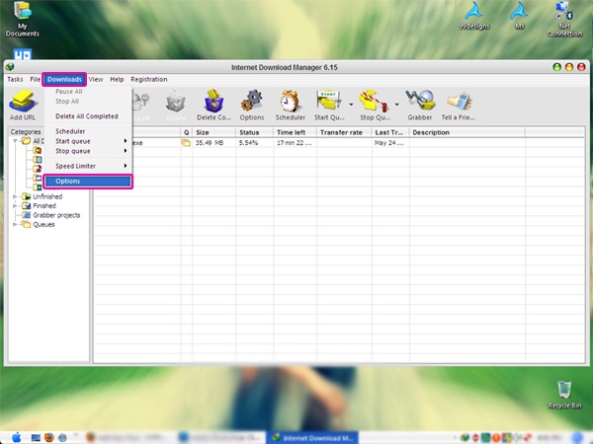Open Recycle Bin on the desktop
The width and height of the screenshot is (593, 444).
tap(563, 391)
